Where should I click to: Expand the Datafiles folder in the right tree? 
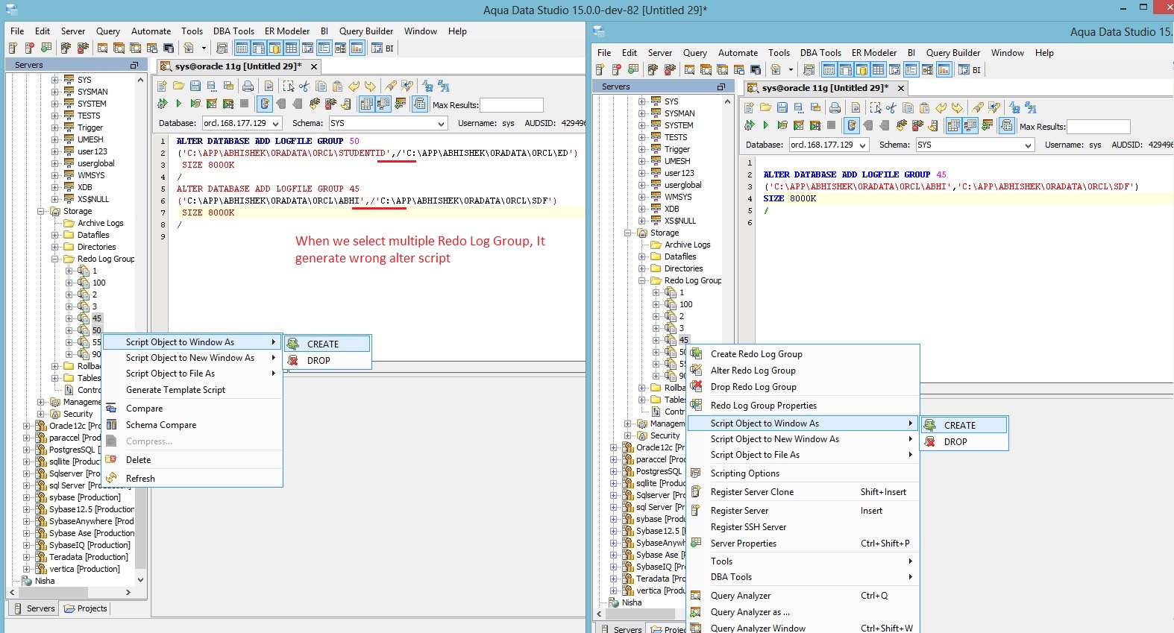click(641, 256)
